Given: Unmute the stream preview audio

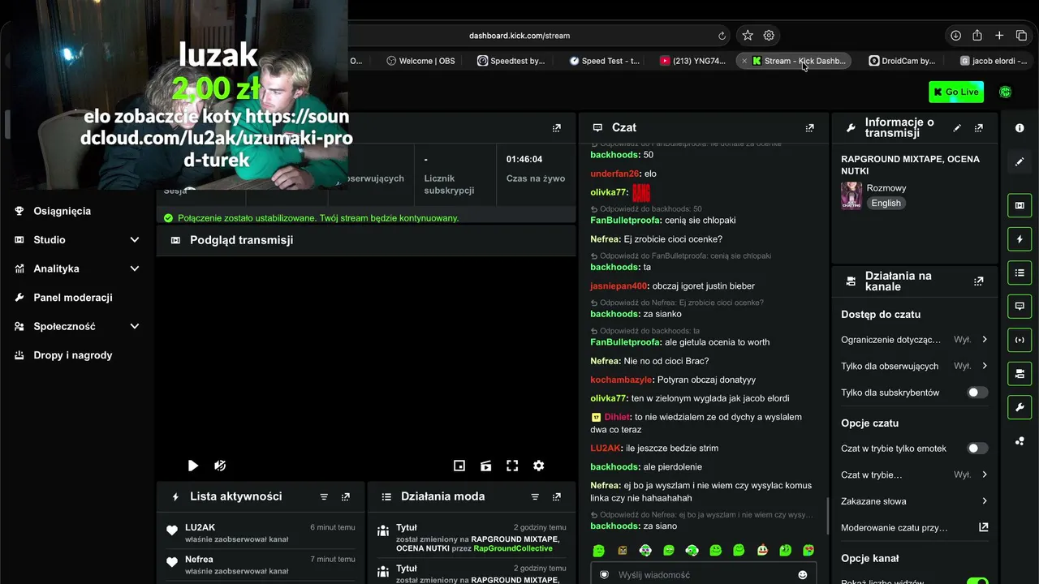Looking at the screenshot, I should point(220,466).
